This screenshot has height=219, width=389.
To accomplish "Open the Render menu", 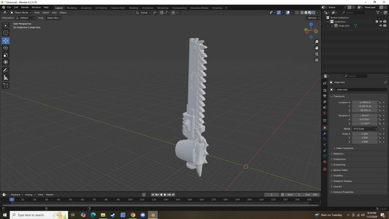I will pos(25,7).
